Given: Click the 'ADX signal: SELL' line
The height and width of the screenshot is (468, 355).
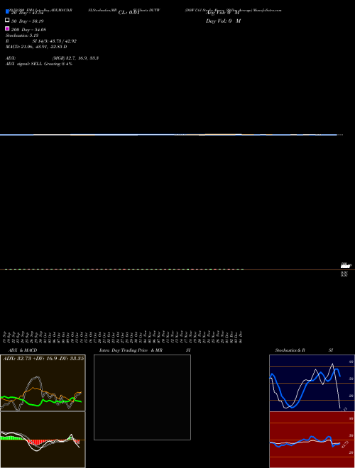Looking at the screenshot, I should coord(39,64).
